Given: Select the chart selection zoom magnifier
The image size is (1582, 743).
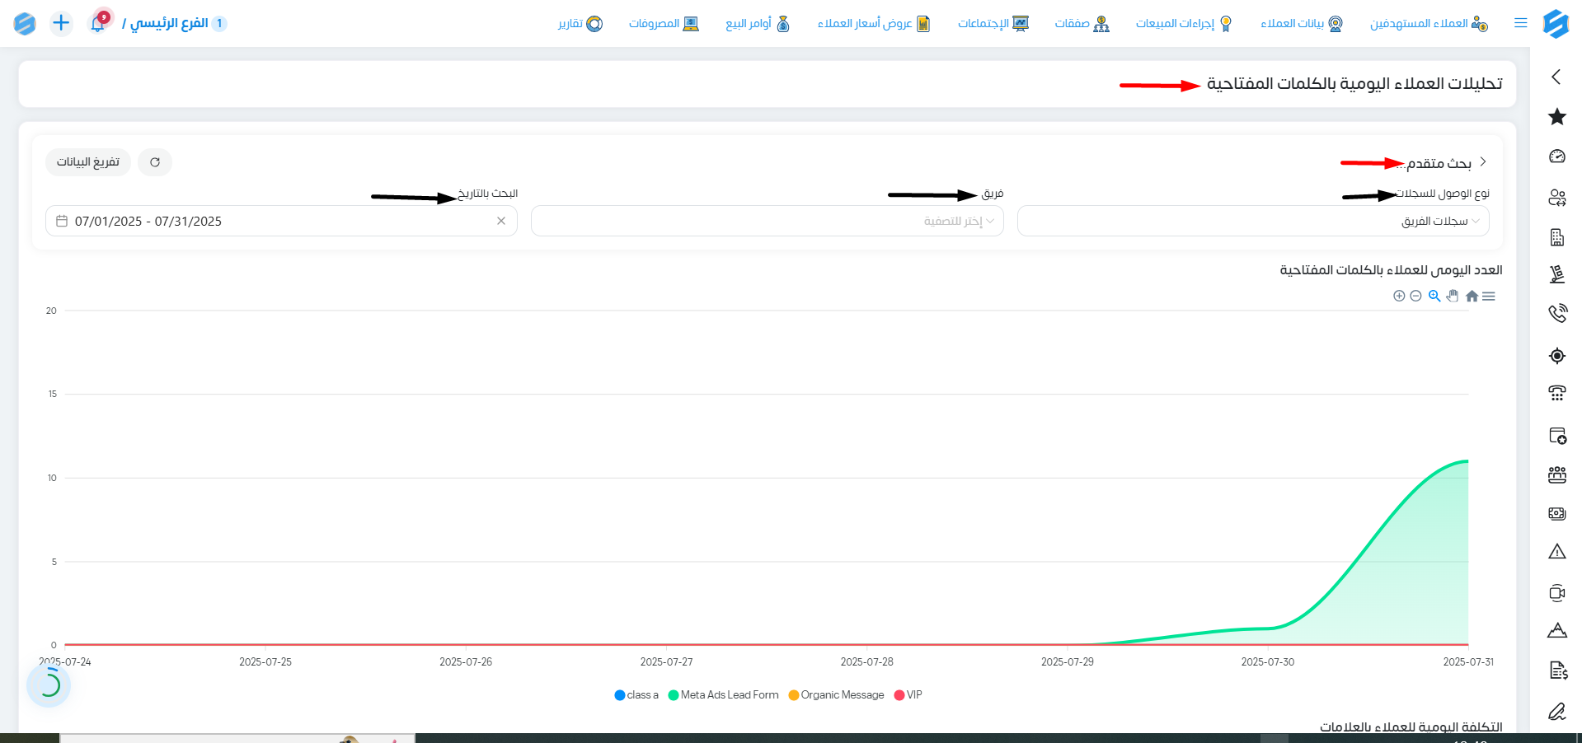Looking at the screenshot, I should (x=1434, y=296).
